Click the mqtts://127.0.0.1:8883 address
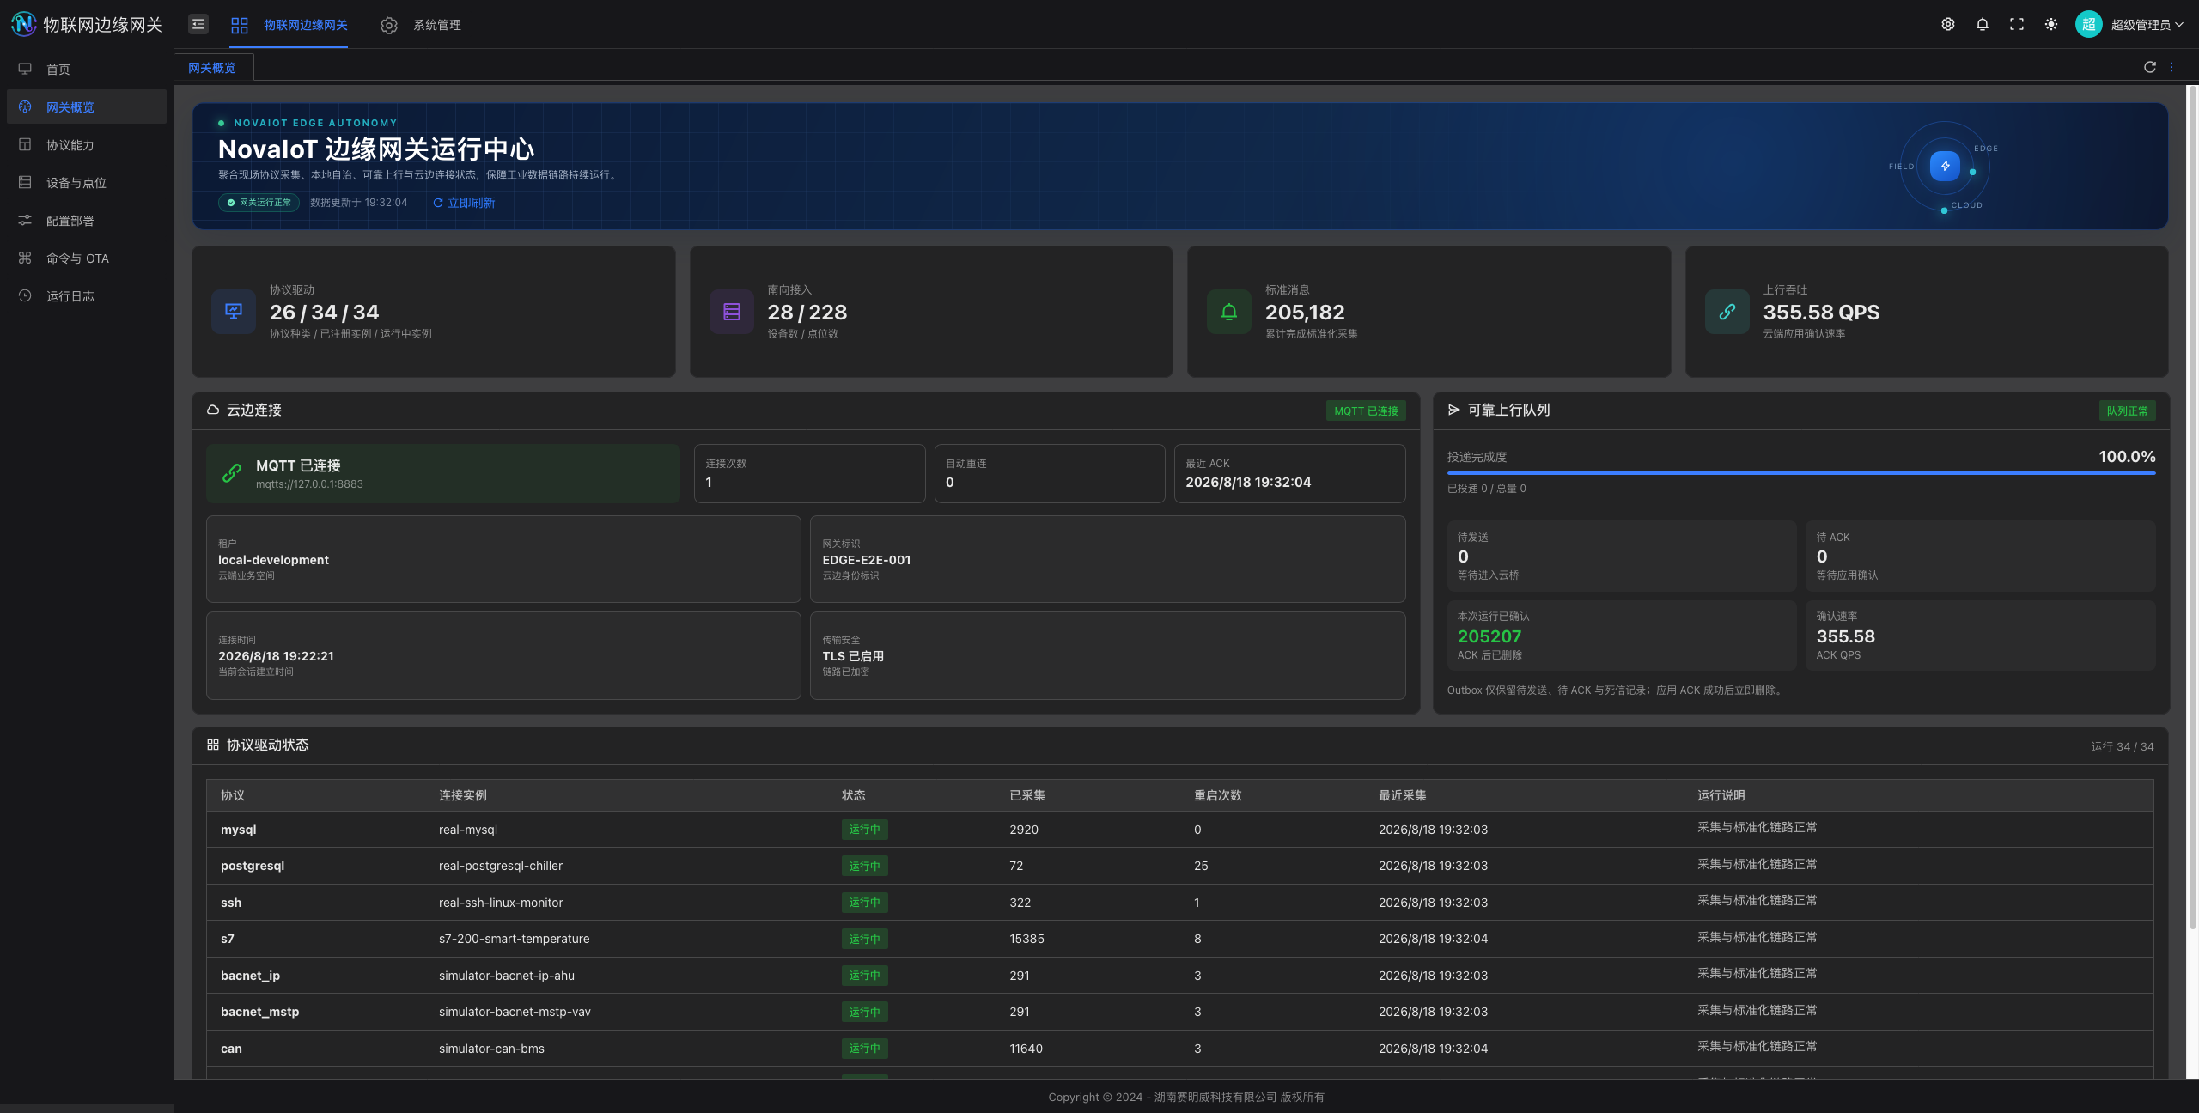Viewport: 2199px width, 1113px height. tap(309, 484)
